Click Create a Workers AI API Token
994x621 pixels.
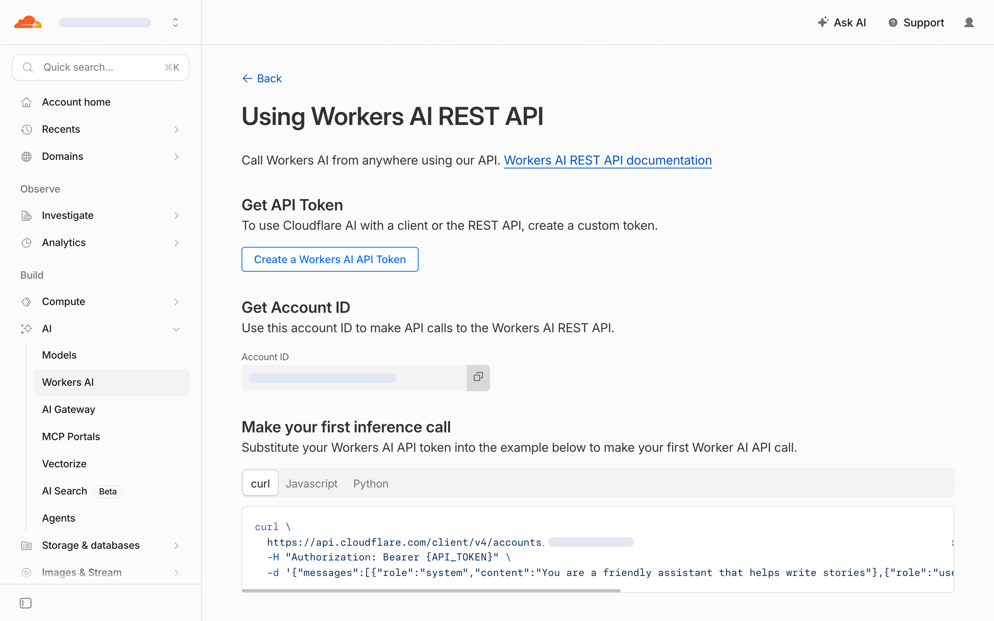[330, 259]
